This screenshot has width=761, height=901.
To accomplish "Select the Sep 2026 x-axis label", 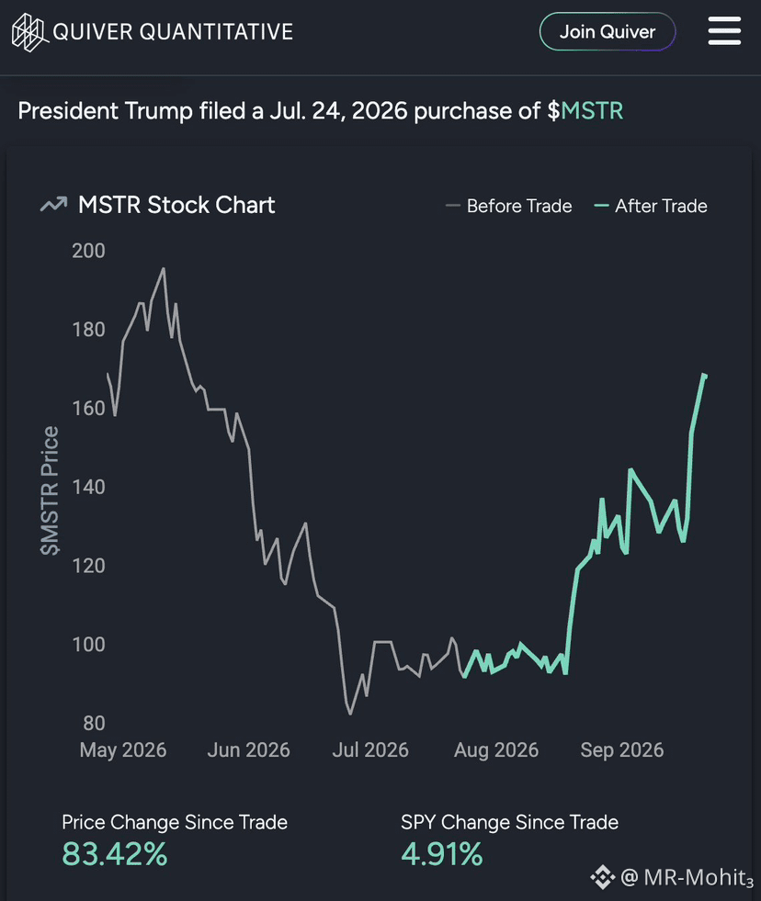I will point(622,749).
